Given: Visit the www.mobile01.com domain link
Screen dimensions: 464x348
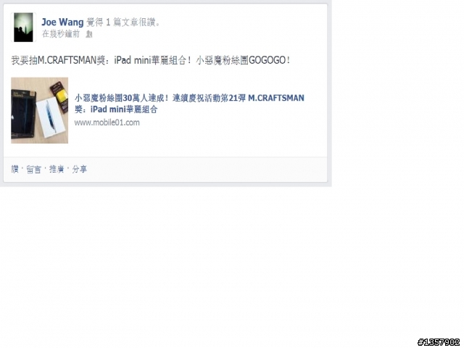Looking at the screenshot, I should [x=107, y=123].
